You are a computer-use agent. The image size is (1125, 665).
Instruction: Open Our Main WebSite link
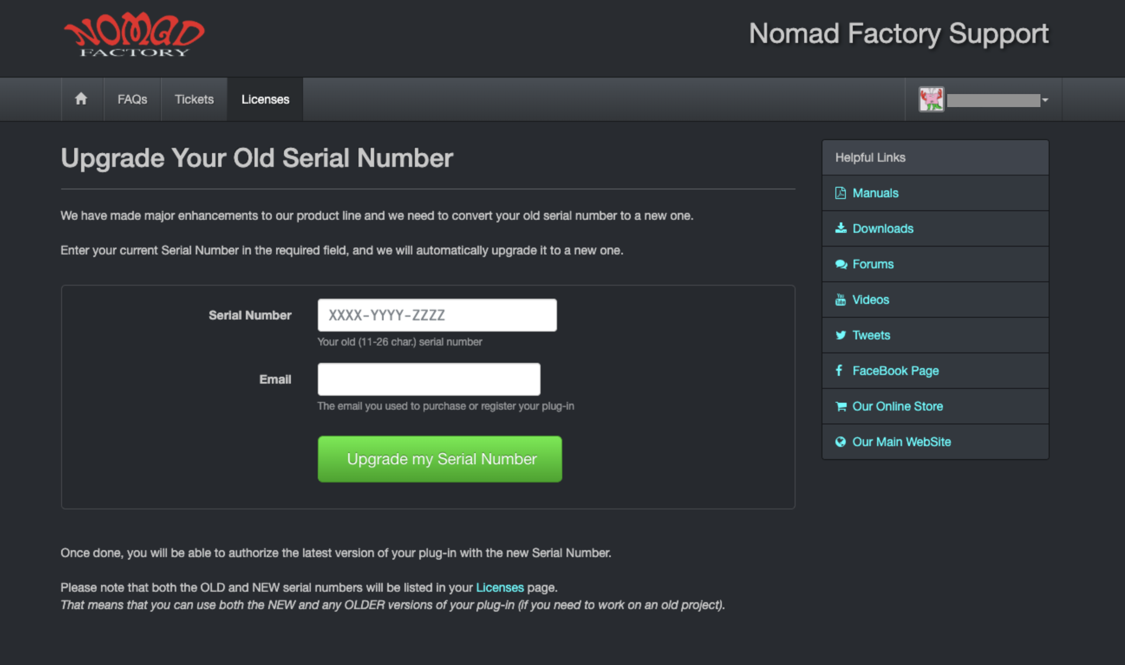click(901, 442)
